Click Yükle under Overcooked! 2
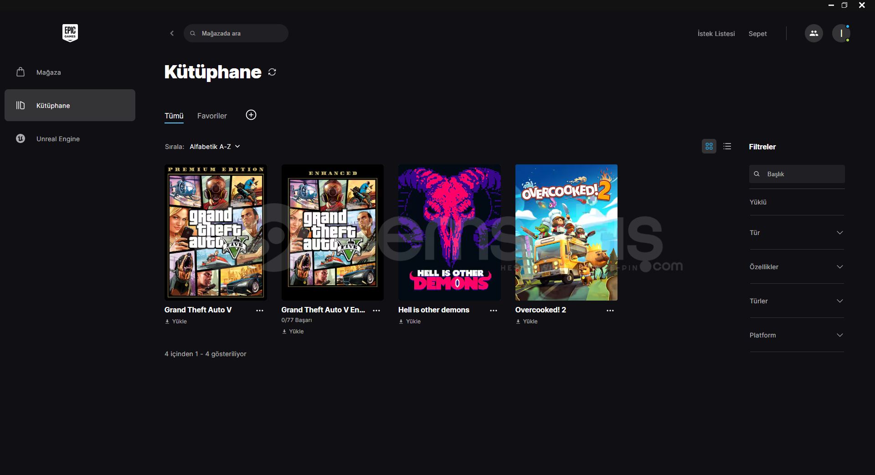Screen dimensions: 875x475 coord(526,322)
